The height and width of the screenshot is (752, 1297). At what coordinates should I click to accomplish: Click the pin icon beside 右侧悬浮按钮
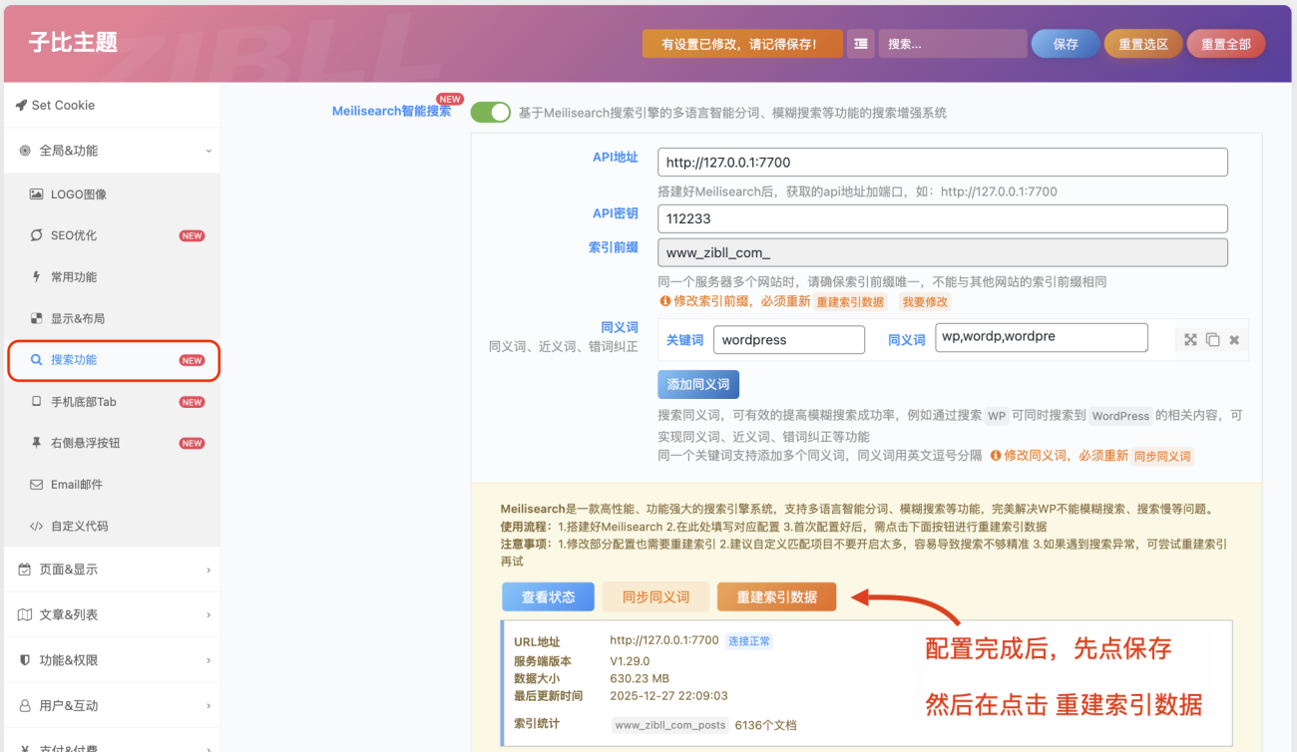point(34,444)
